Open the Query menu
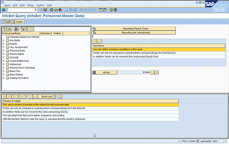This screenshot has width=229, height=144. (x=7, y=5)
